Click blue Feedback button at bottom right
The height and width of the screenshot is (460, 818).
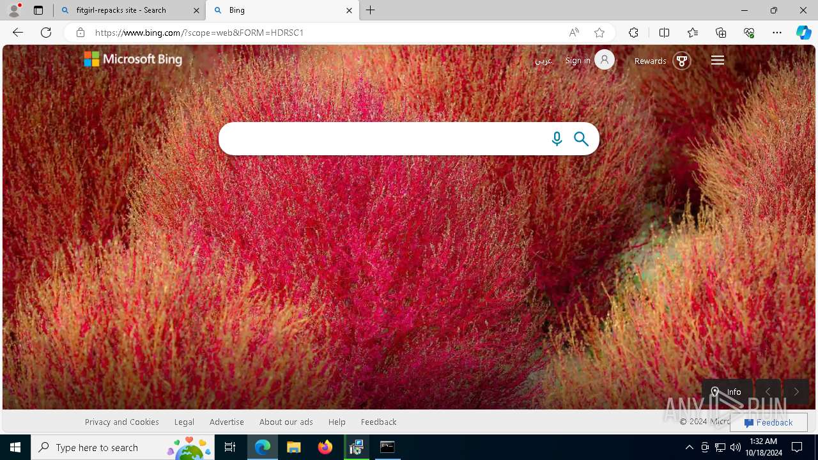[x=768, y=422]
